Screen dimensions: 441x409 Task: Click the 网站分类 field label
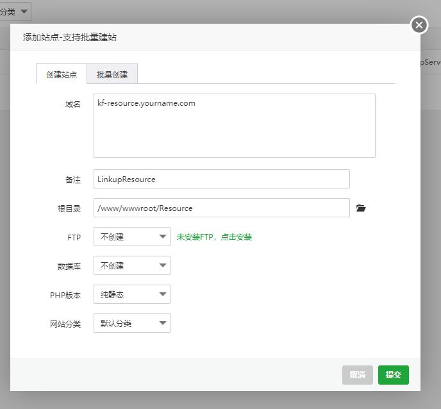[x=65, y=324]
